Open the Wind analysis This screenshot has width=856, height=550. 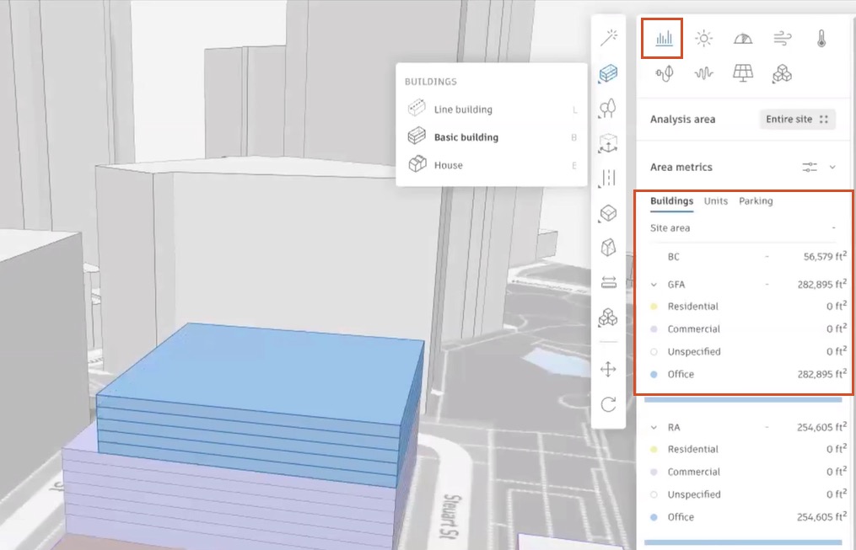783,38
